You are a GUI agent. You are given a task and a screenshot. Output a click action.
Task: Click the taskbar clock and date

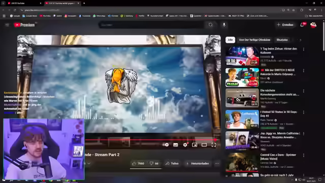[311, 179]
